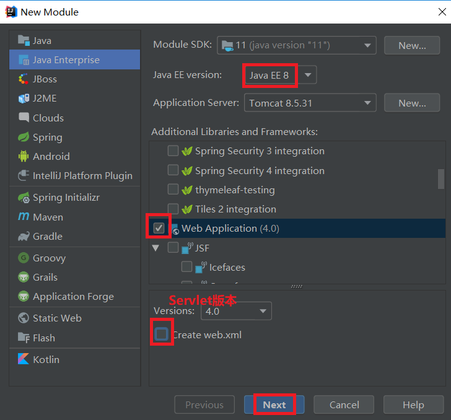
Task: Open the Module SDK dropdown
Action: (x=297, y=45)
